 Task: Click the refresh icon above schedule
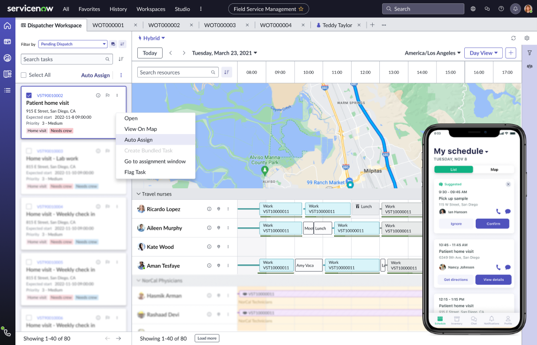click(513, 38)
